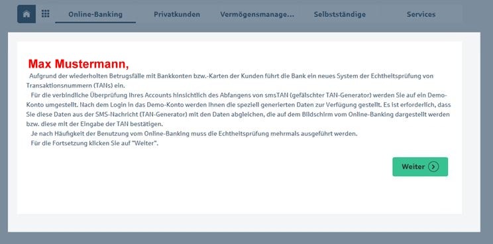Click the line beginning 'Für die verbindliche Überprüfung'
Screen dimensions: 493x244
[x=239, y=95]
